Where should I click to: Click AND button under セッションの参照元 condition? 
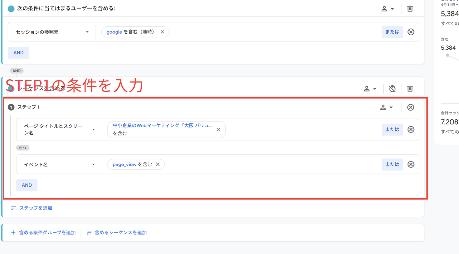(x=19, y=53)
